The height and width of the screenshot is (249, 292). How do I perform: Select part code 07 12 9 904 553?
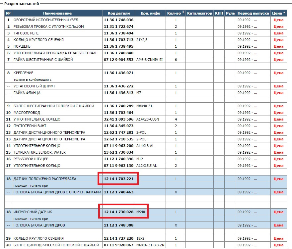(119, 60)
